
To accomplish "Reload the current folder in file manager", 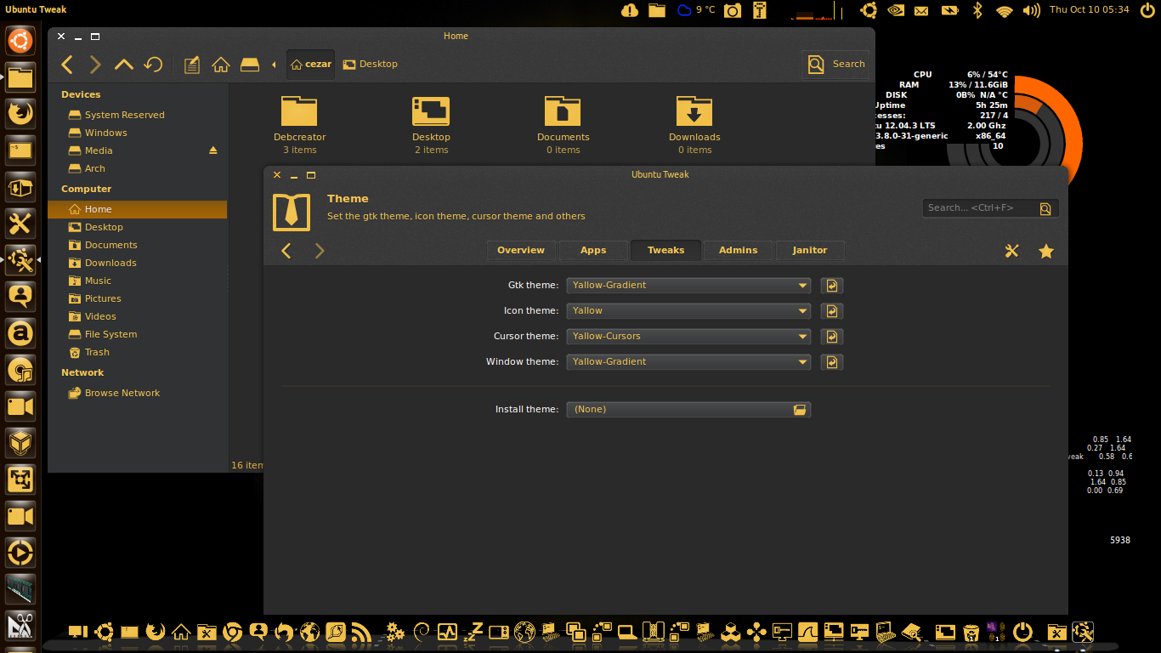I will [153, 65].
